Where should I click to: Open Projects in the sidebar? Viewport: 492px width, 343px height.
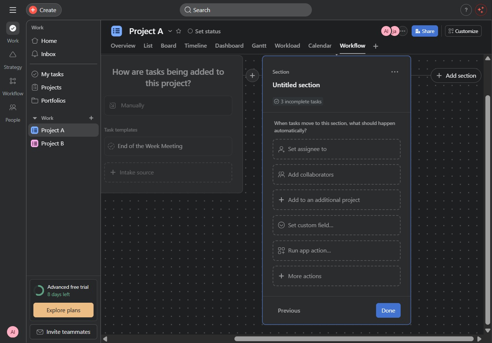click(63, 88)
